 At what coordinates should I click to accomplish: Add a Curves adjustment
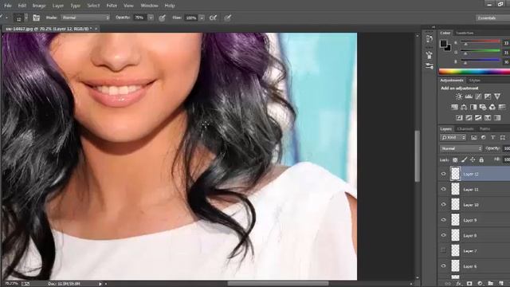pyautogui.click(x=478, y=96)
